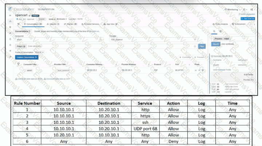Image resolution: width=262 pixels, height=146 pixels.
Task: Click the Process httpd search field
Action: [x=233, y=39]
